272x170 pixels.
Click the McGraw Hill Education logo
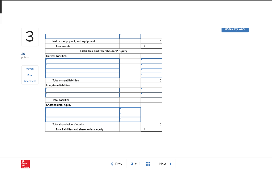click(25, 164)
